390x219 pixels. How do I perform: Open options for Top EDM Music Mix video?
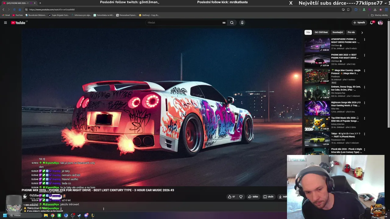tap(364, 118)
